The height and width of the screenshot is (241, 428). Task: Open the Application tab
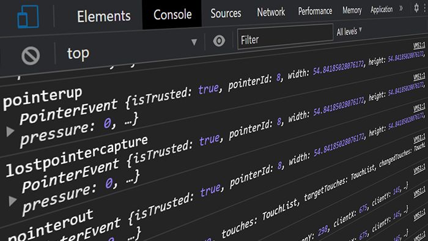382,10
